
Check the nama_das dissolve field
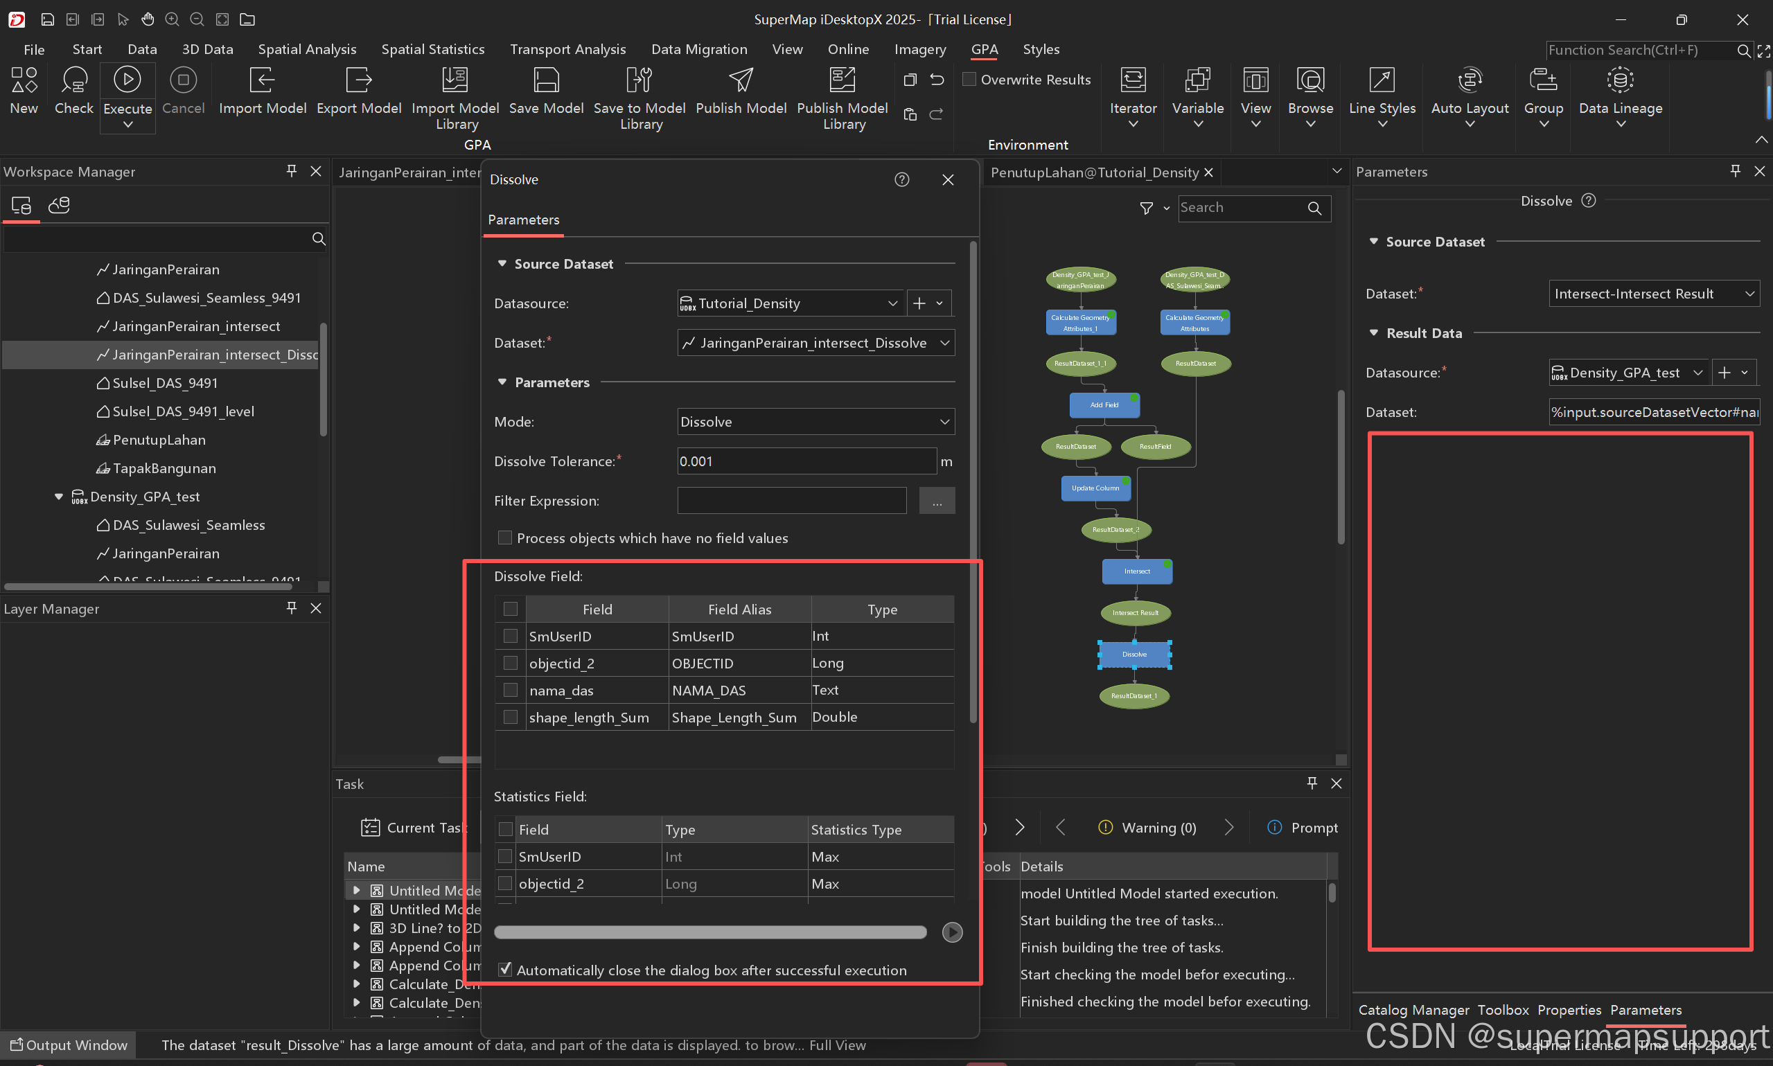point(510,691)
